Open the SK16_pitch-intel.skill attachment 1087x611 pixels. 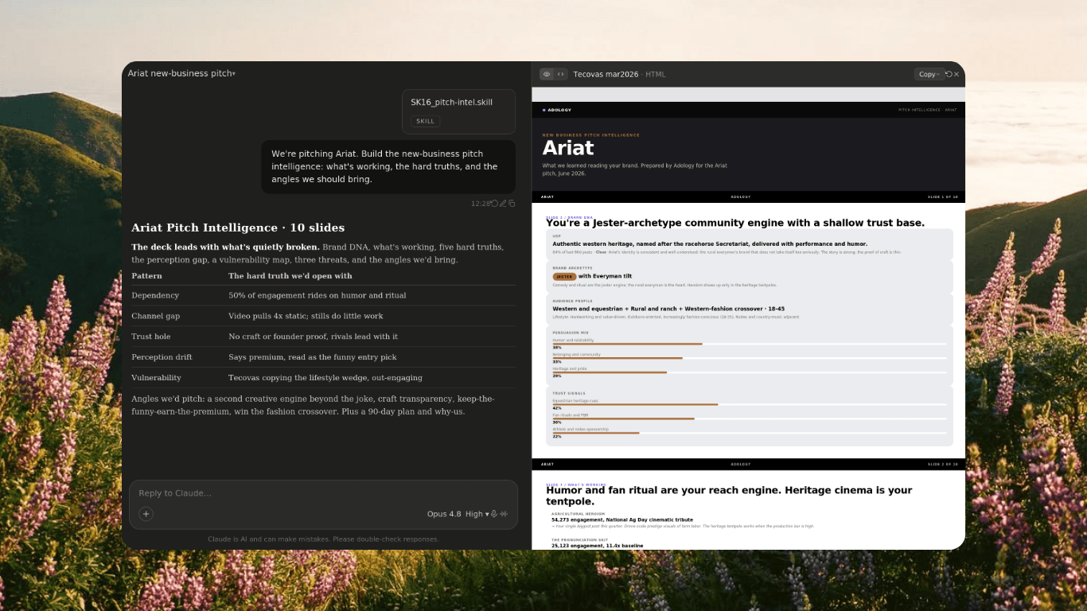pyautogui.click(x=458, y=111)
